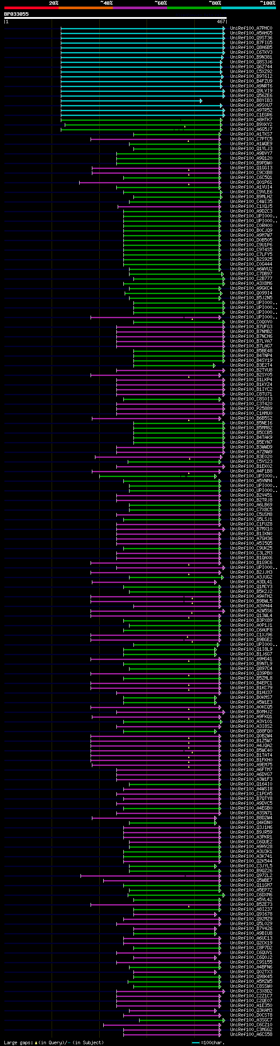Open hit UniRef100_Q1YLJ3
This screenshot has height=1046, width=280.
[251, 149]
